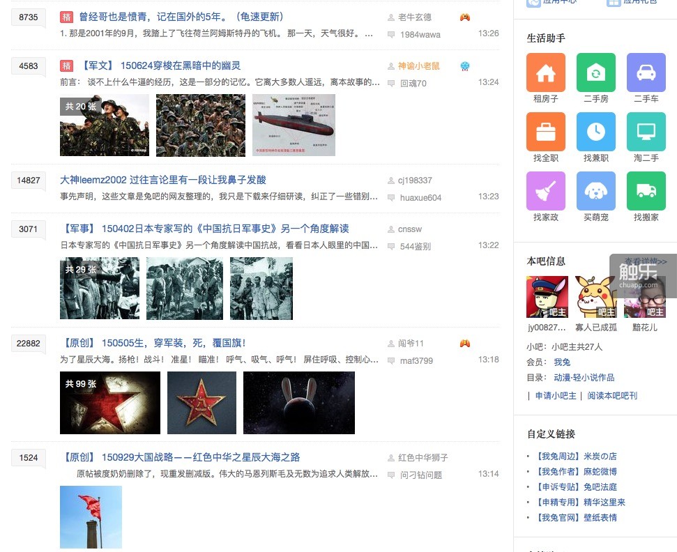Click the author icon beside cj198337
This screenshot has height=552, width=677.
pyautogui.click(x=390, y=181)
